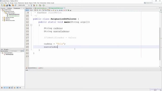Toggle Show Inner Classes in Navigator
162x91 pixels.
point(12,88)
